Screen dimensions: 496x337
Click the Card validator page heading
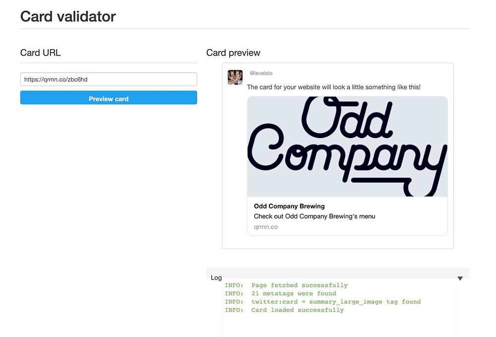tap(68, 16)
